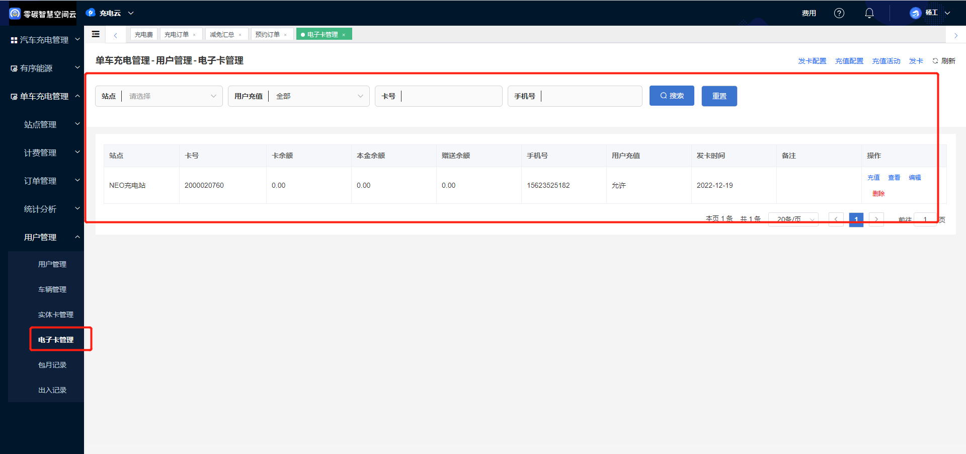Go to previous page arrow
966x454 pixels.
point(836,219)
